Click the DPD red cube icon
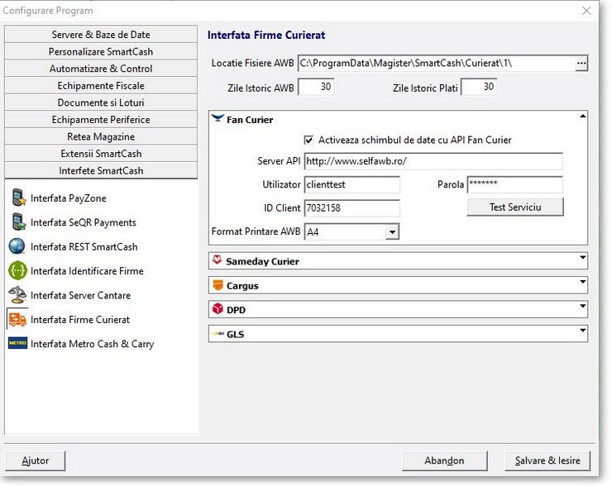Screen dimensions: 612x486 point(218,309)
